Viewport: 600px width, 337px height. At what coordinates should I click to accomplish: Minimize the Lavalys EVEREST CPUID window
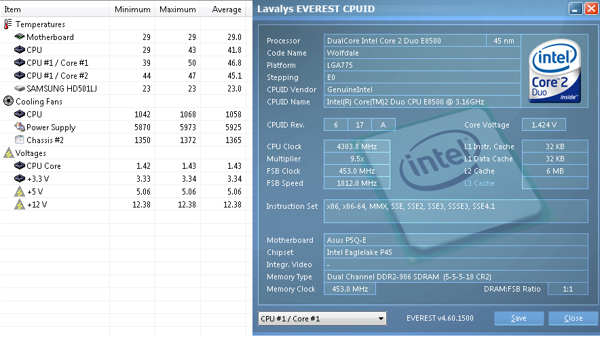coord(576,8)
